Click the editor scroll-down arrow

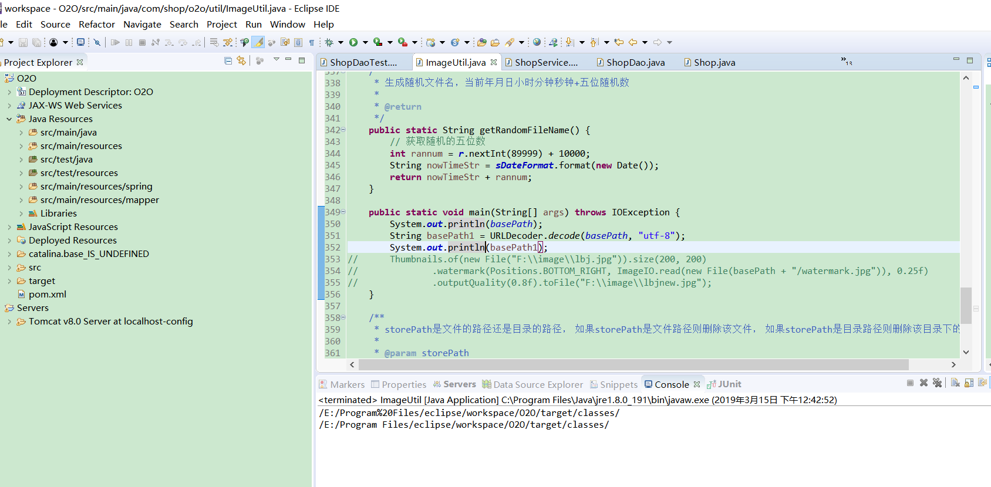(966, 352)
